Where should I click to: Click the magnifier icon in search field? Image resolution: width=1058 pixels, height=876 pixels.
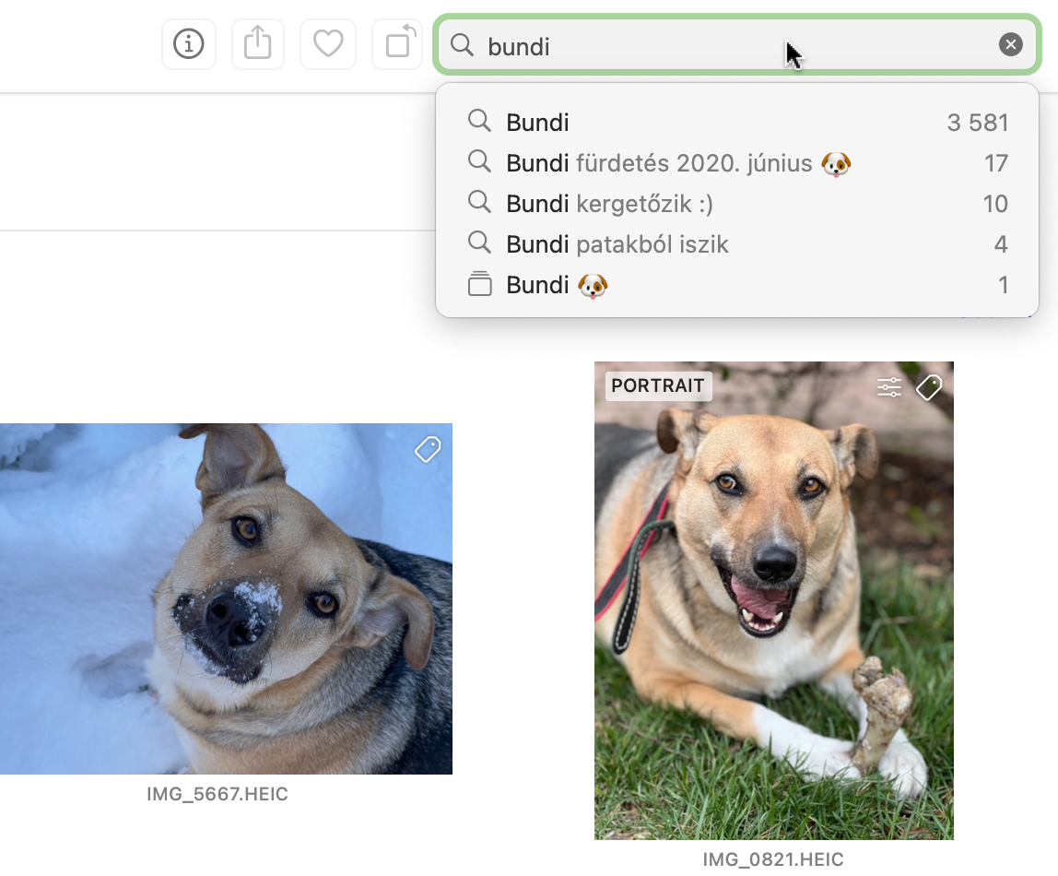pyautogui.click(x=463, y=45)
